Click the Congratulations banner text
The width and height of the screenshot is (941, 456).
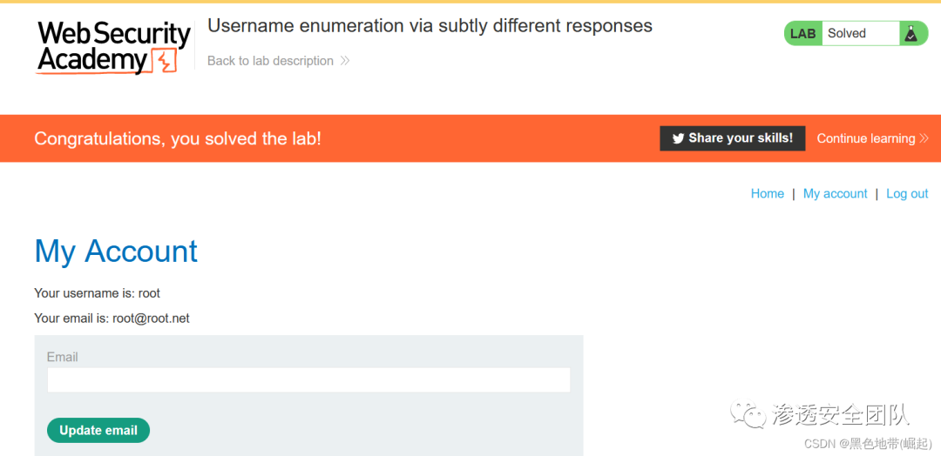(x=178, y=138)
